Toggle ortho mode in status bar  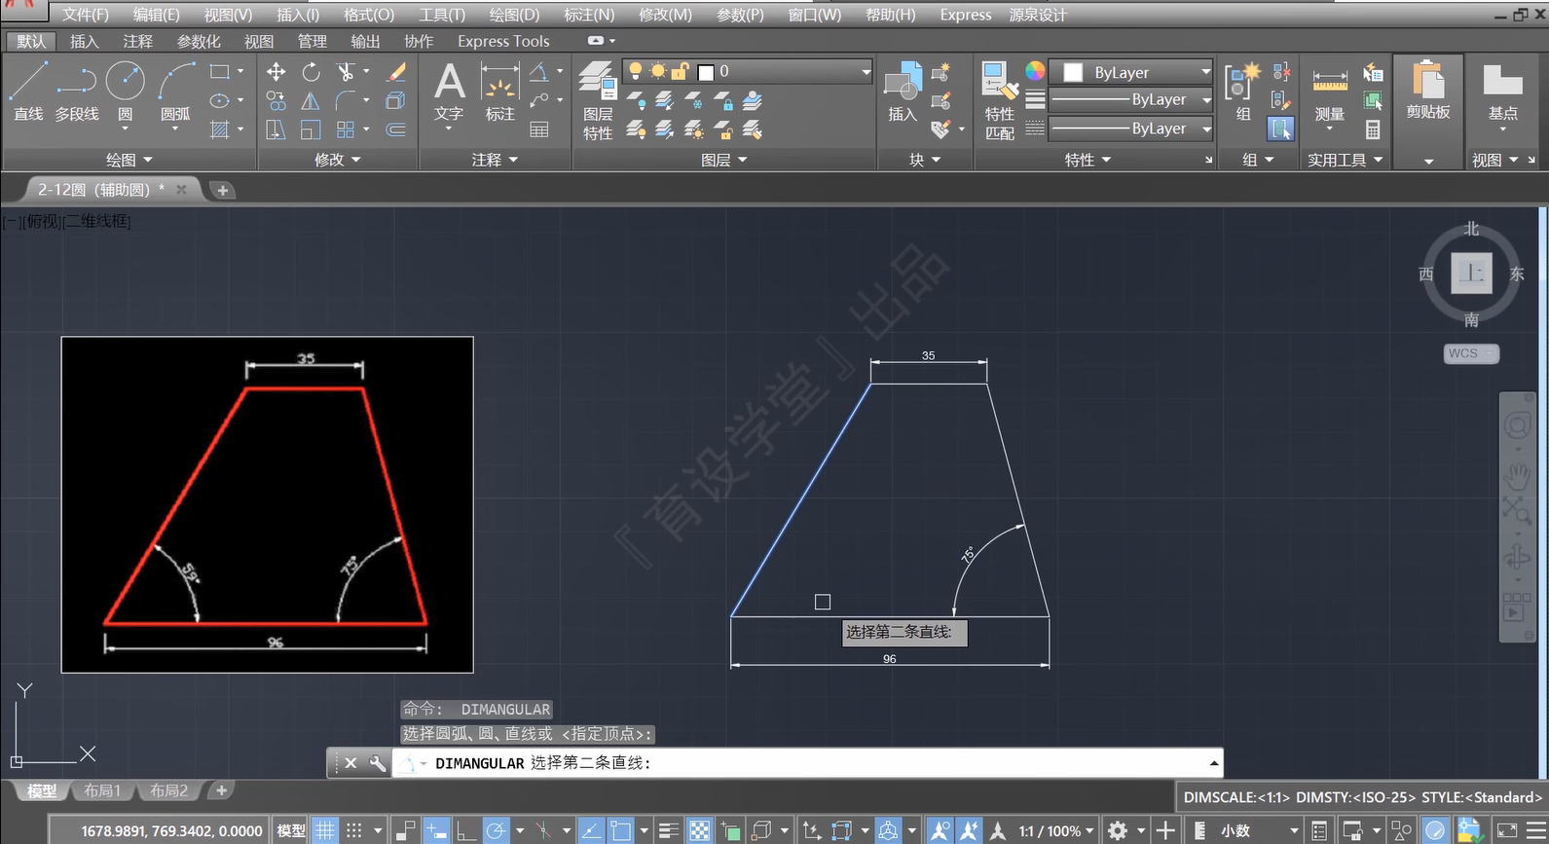click(466, 830)
